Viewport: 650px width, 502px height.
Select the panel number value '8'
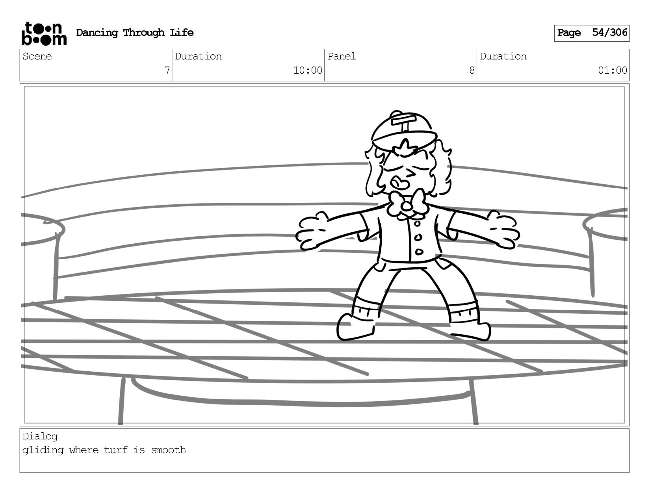[x=472, y=70]
